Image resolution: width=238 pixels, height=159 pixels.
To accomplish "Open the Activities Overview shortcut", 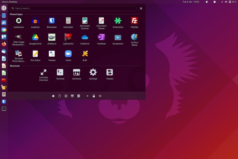I will [x=43, y=75].
